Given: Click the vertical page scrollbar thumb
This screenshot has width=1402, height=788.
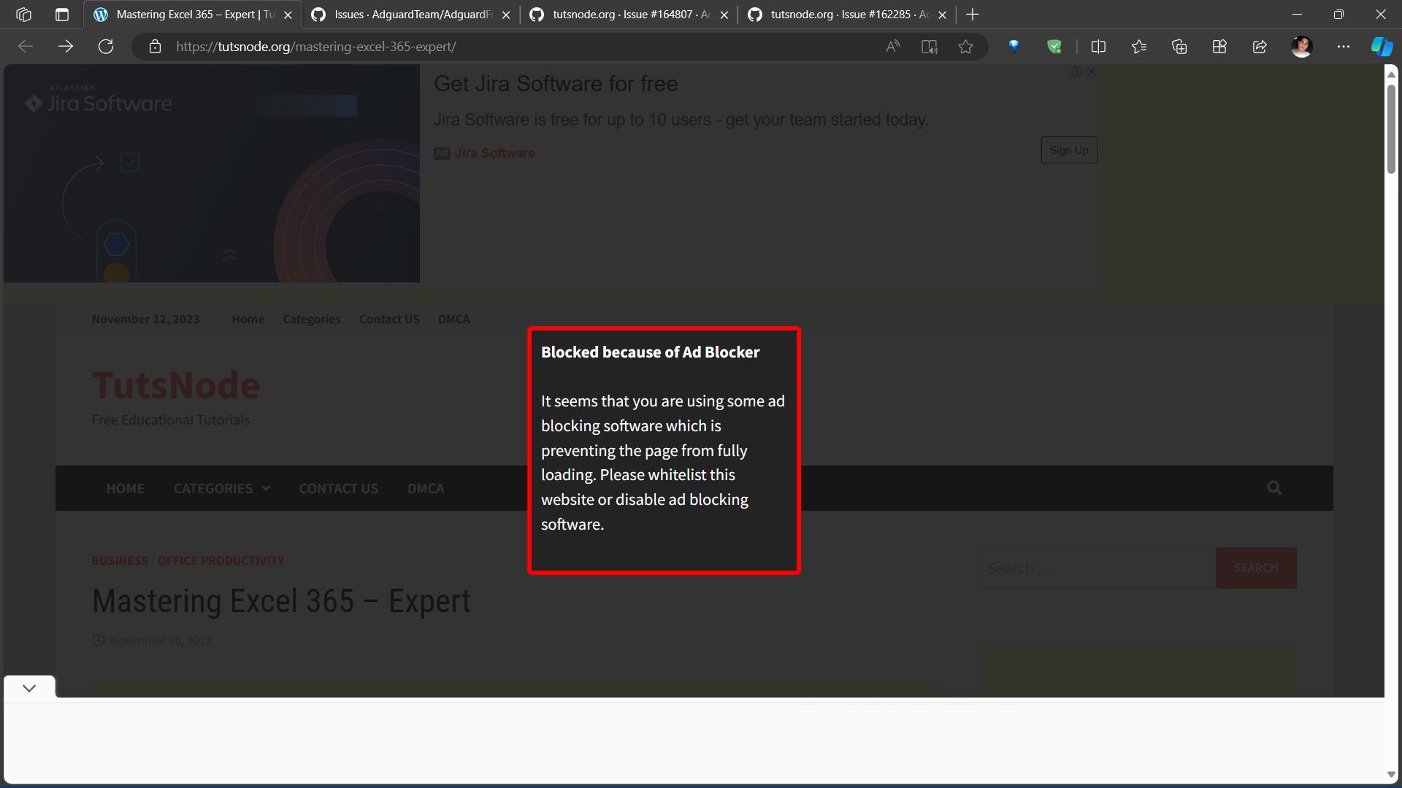Looking at the screenshot, I should [x=1391, y=128].
